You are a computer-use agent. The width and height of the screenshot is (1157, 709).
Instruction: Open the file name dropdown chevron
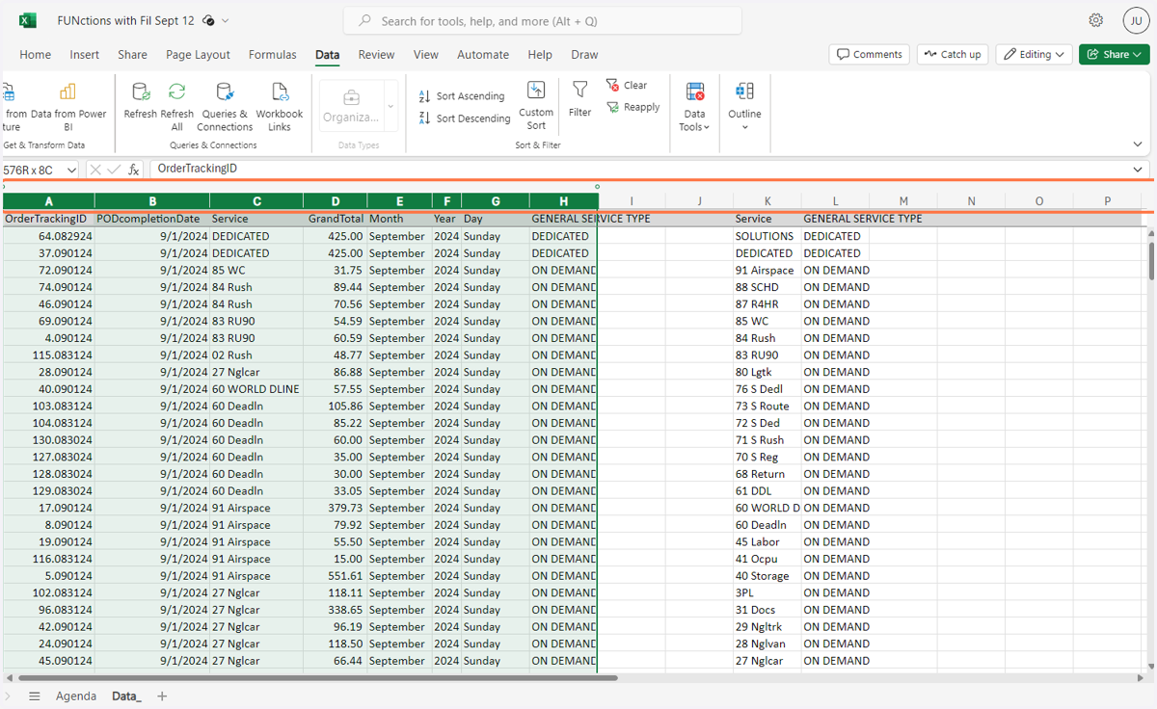226,20
